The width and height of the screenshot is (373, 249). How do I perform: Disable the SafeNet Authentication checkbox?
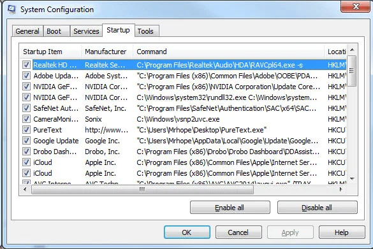26,108
